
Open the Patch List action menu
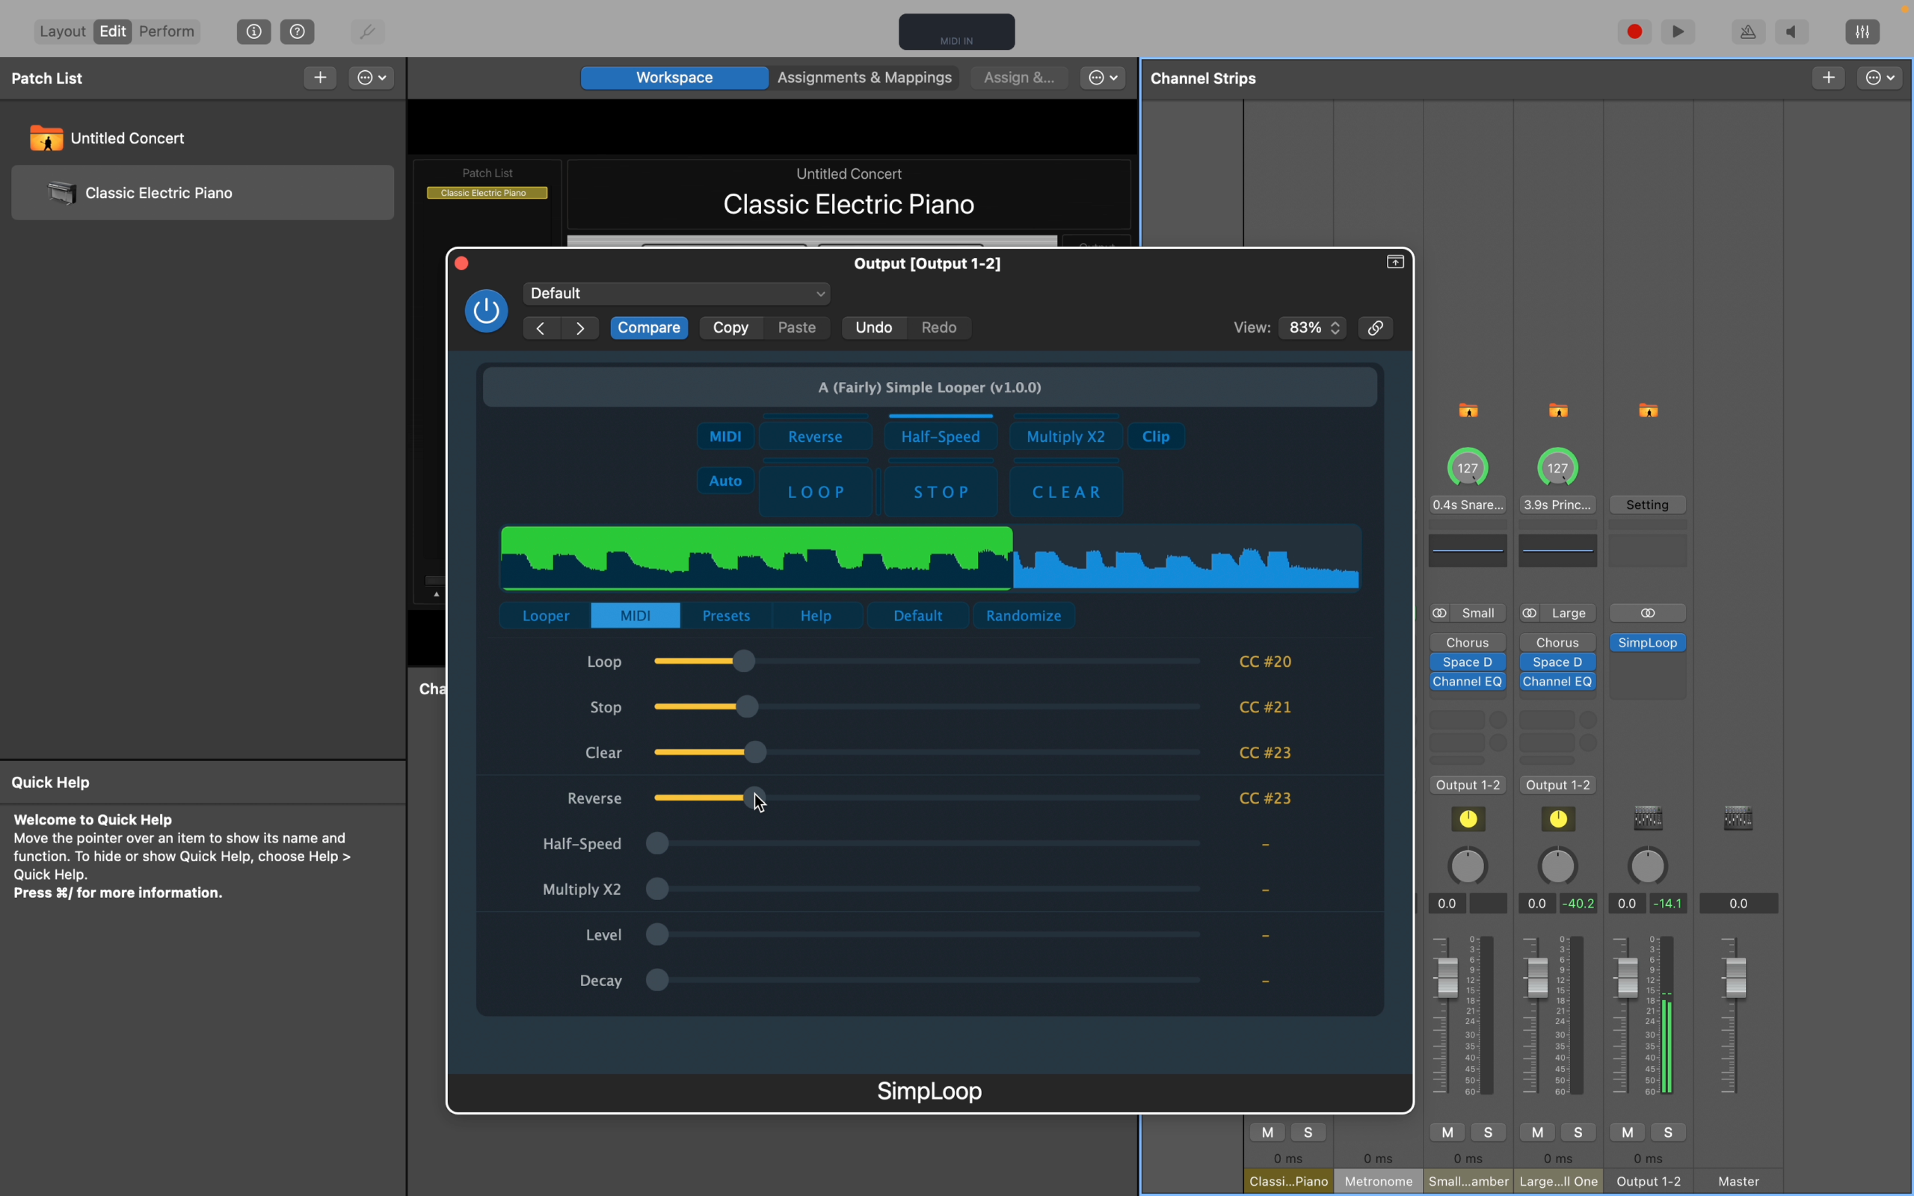(x=372, y=78)
